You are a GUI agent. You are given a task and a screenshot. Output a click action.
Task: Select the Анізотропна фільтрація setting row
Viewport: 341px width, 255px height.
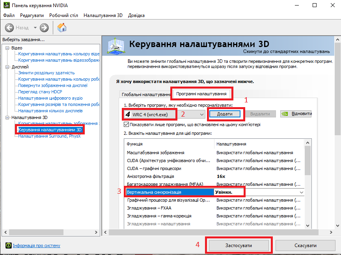150,176
